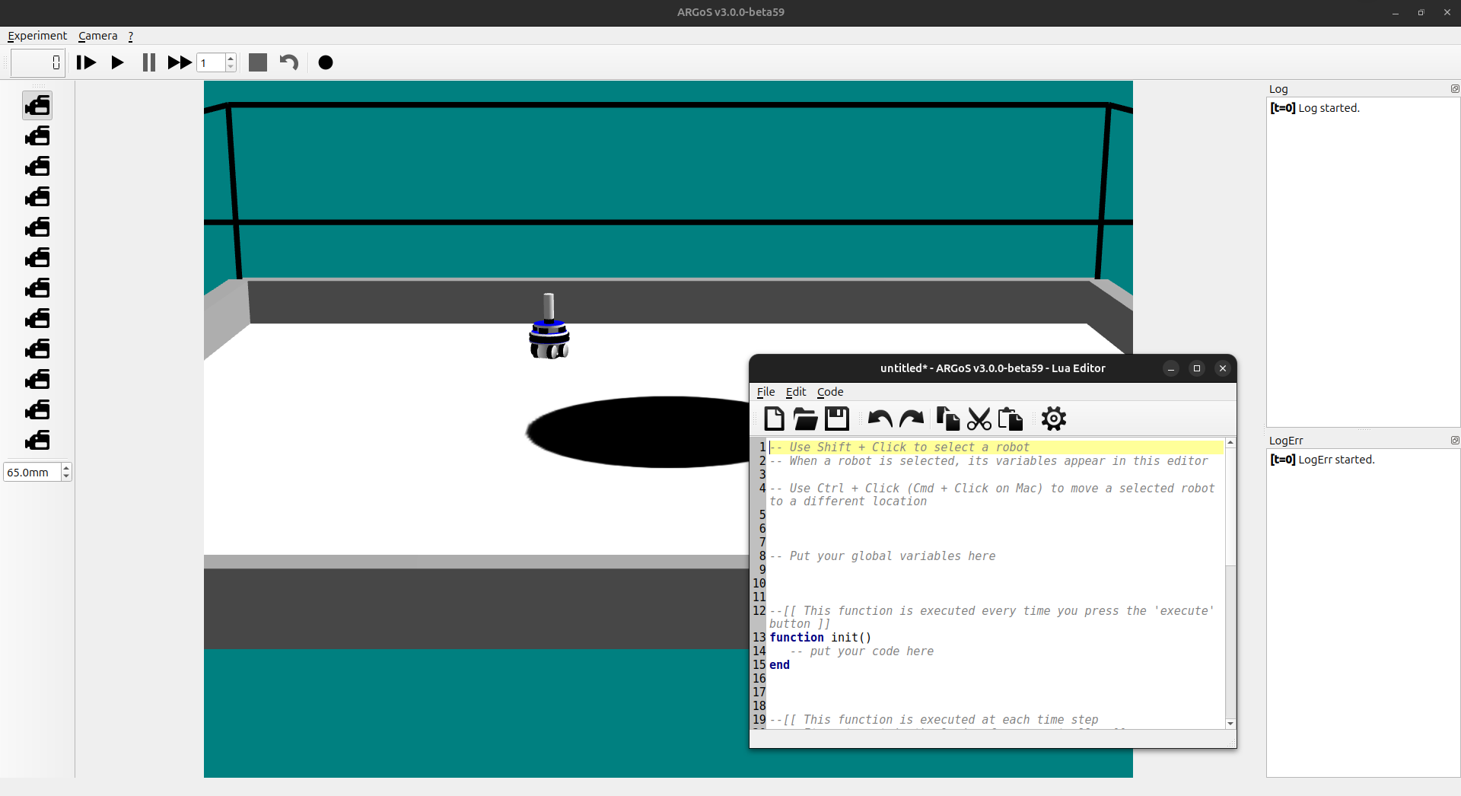Click the Step experiment button
The width and height of the screenshot is (1461, 796).
tap(86, 62)
